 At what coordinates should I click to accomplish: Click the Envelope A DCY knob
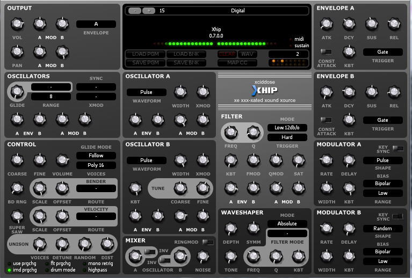tap(349, 24)
